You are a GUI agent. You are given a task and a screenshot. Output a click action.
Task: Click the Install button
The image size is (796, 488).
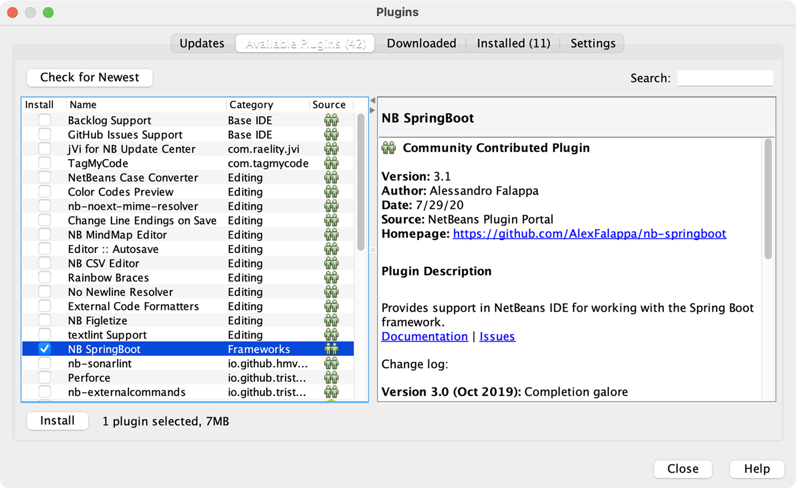tap(58, 421)
